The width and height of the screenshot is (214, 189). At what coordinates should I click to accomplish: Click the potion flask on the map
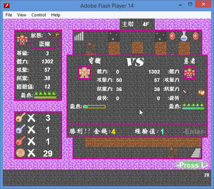[x=184, y=36]
